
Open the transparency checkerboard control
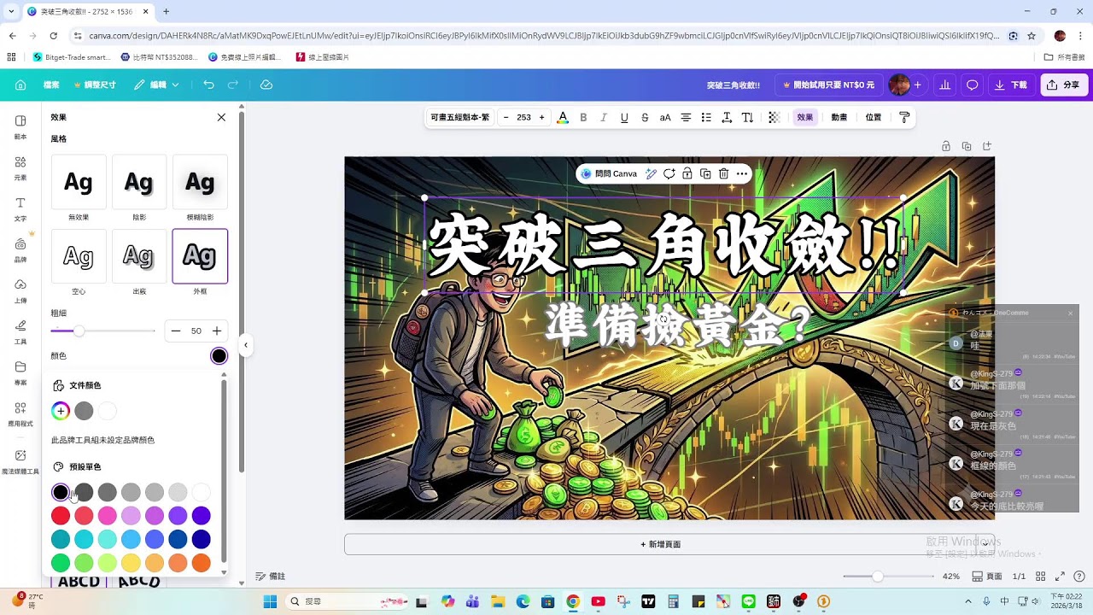774,117
